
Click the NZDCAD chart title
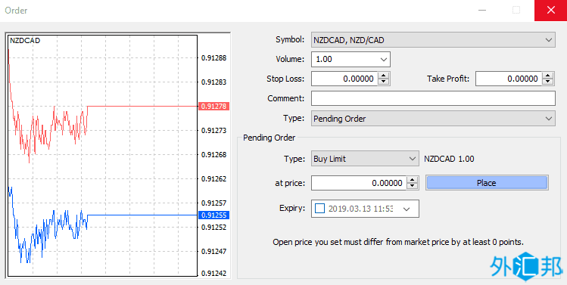point(25,41)
